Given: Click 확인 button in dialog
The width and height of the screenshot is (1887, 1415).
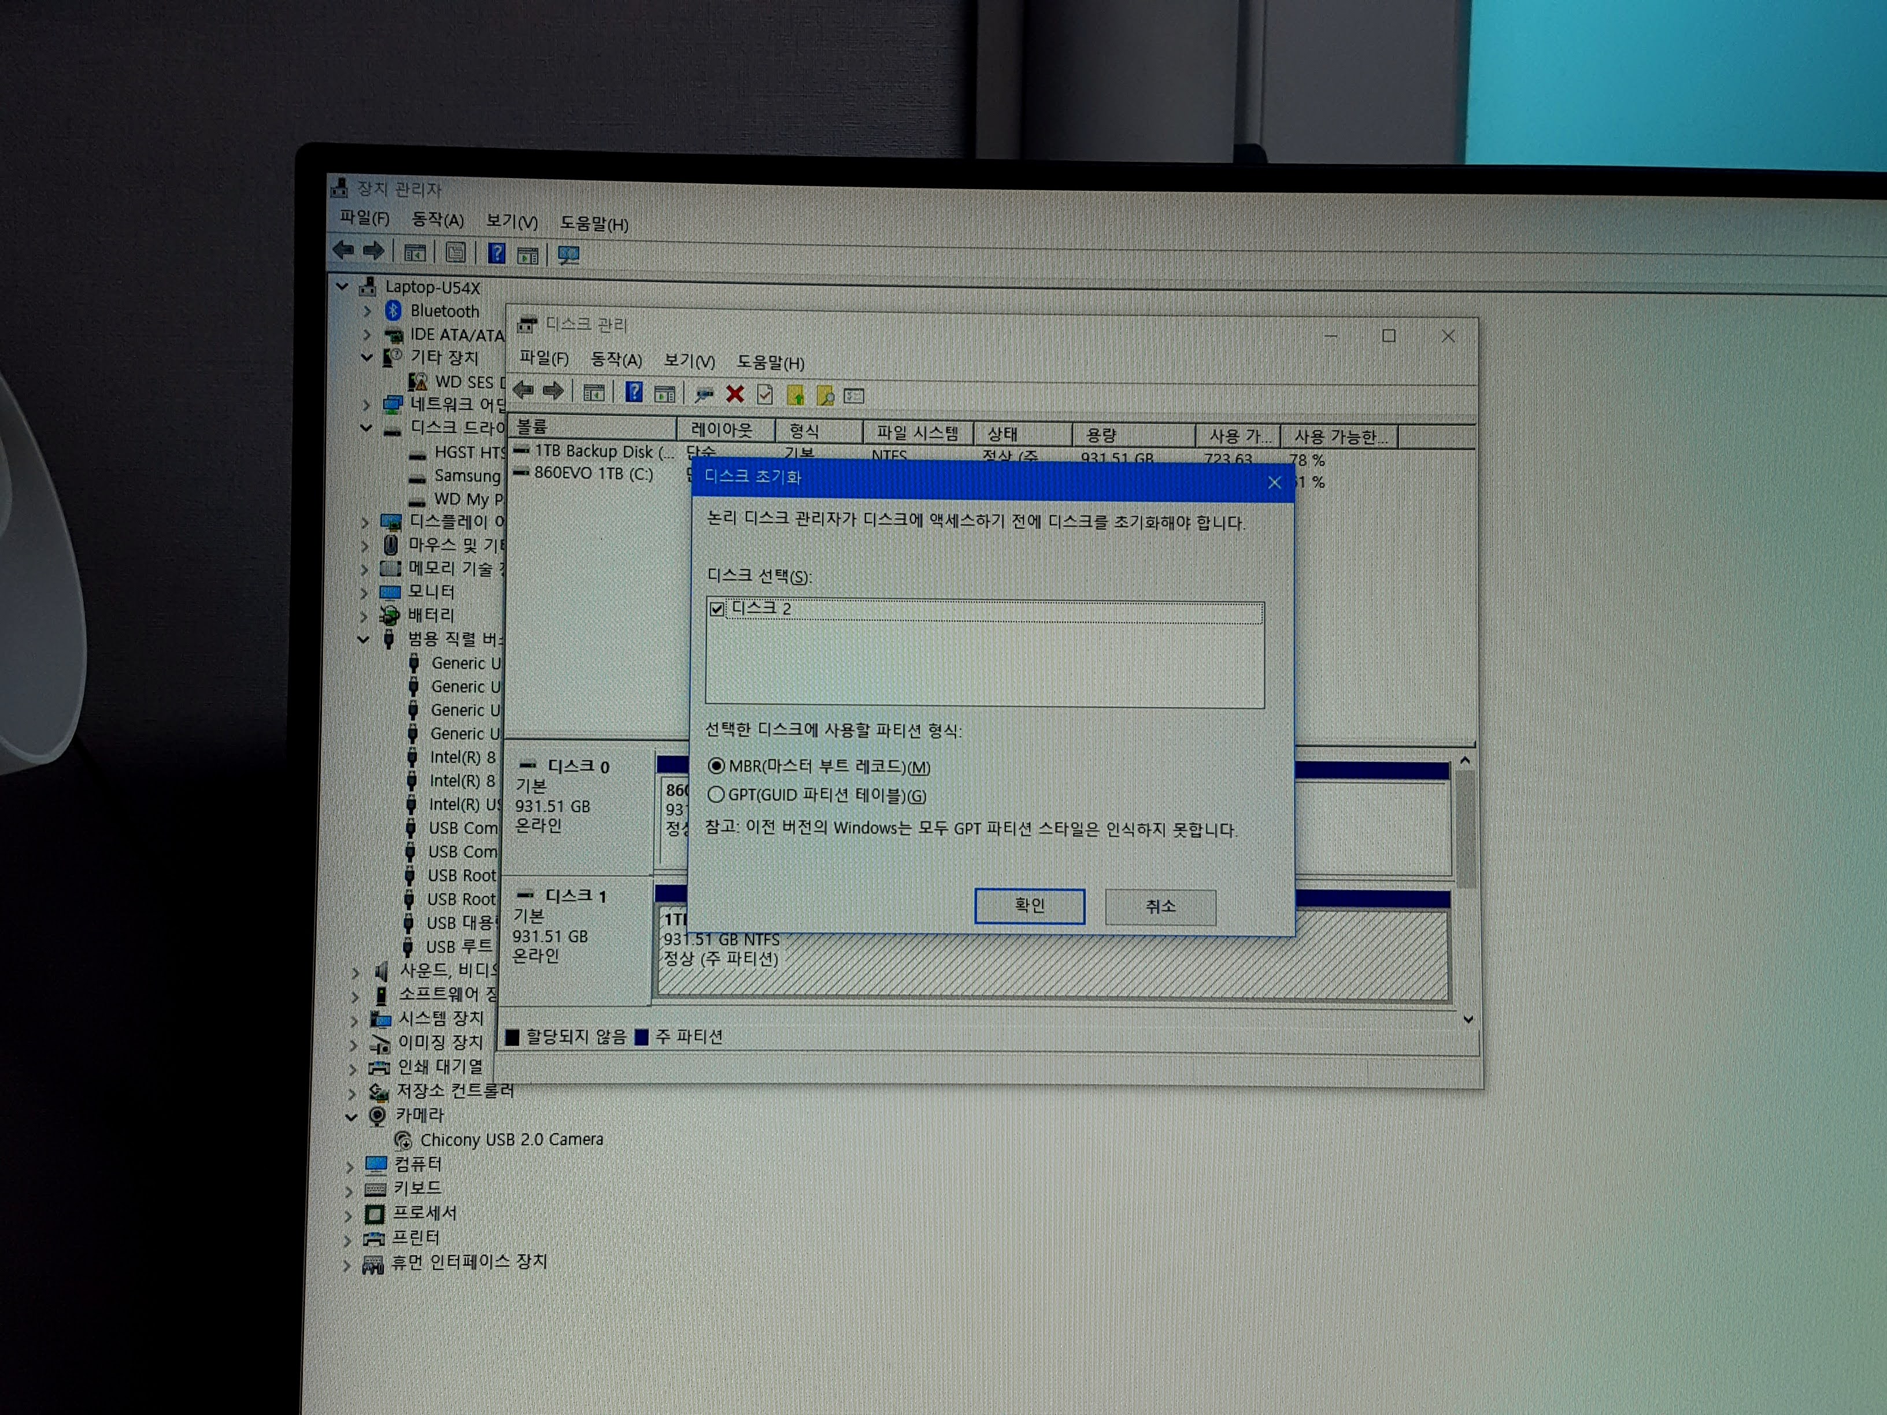Looking at the screenshot, I should 1030,905.
